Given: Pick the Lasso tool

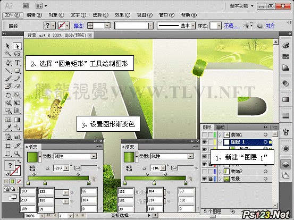Looking at the screenshot, I should (17, 54).
